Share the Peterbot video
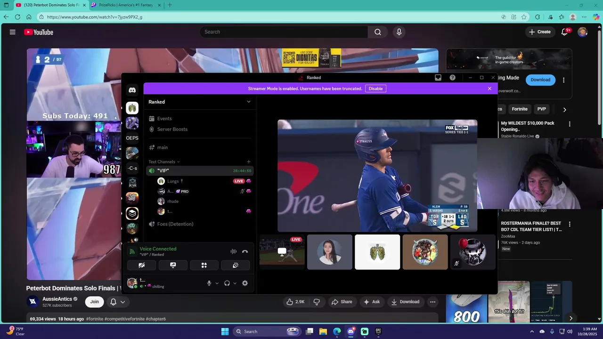This screenshot has height=339, width=603. [342, 302]
